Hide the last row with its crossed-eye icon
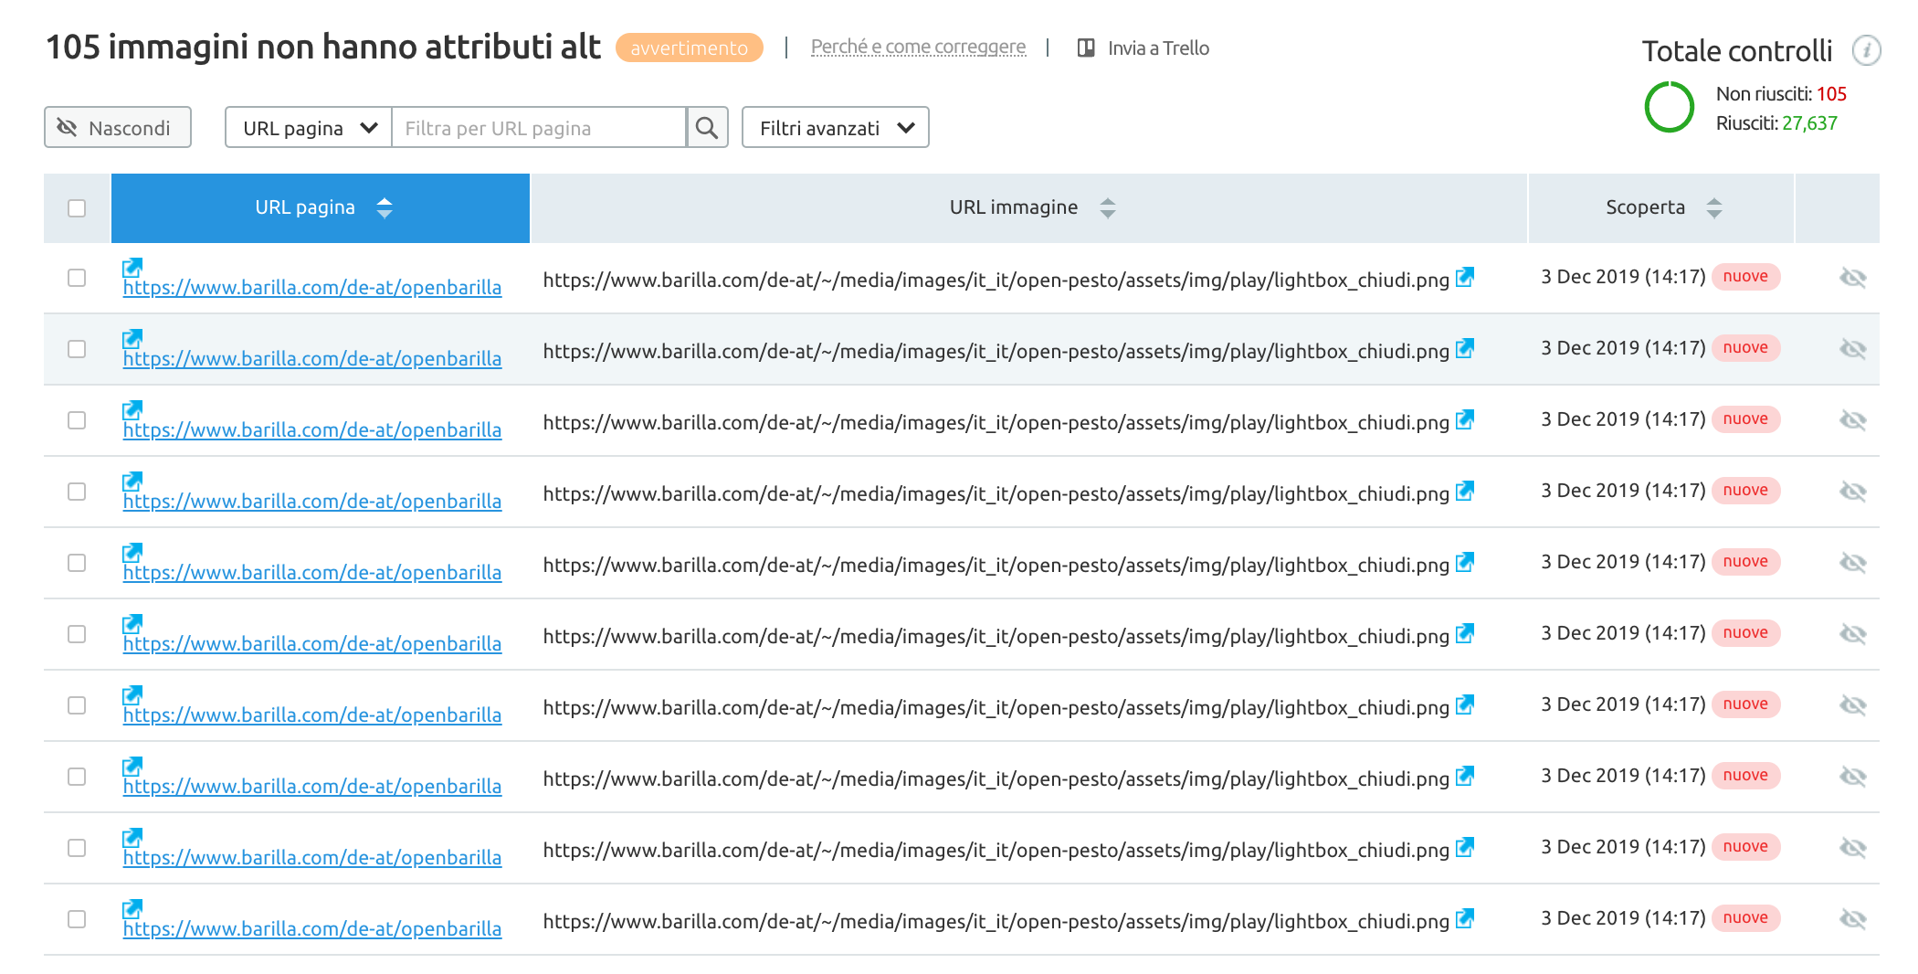Image resolution: width=1918 pixels, height=974 pixels. click(x=1852, y=918)
